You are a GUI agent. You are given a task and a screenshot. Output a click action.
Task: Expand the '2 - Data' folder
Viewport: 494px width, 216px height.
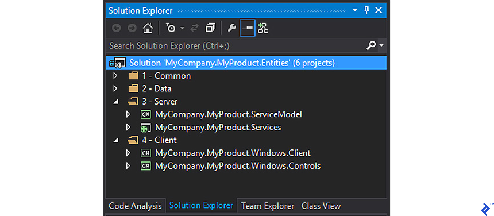pos(115,88)
